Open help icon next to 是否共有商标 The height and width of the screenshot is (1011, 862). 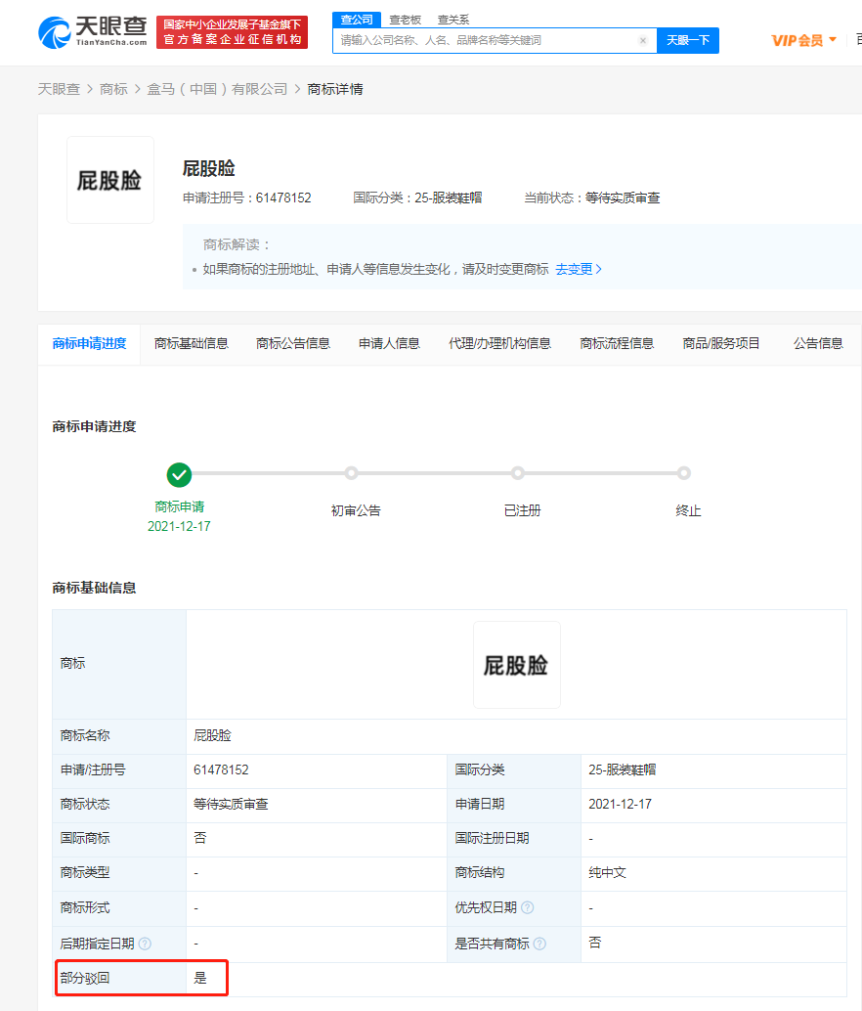pos(539,944)
